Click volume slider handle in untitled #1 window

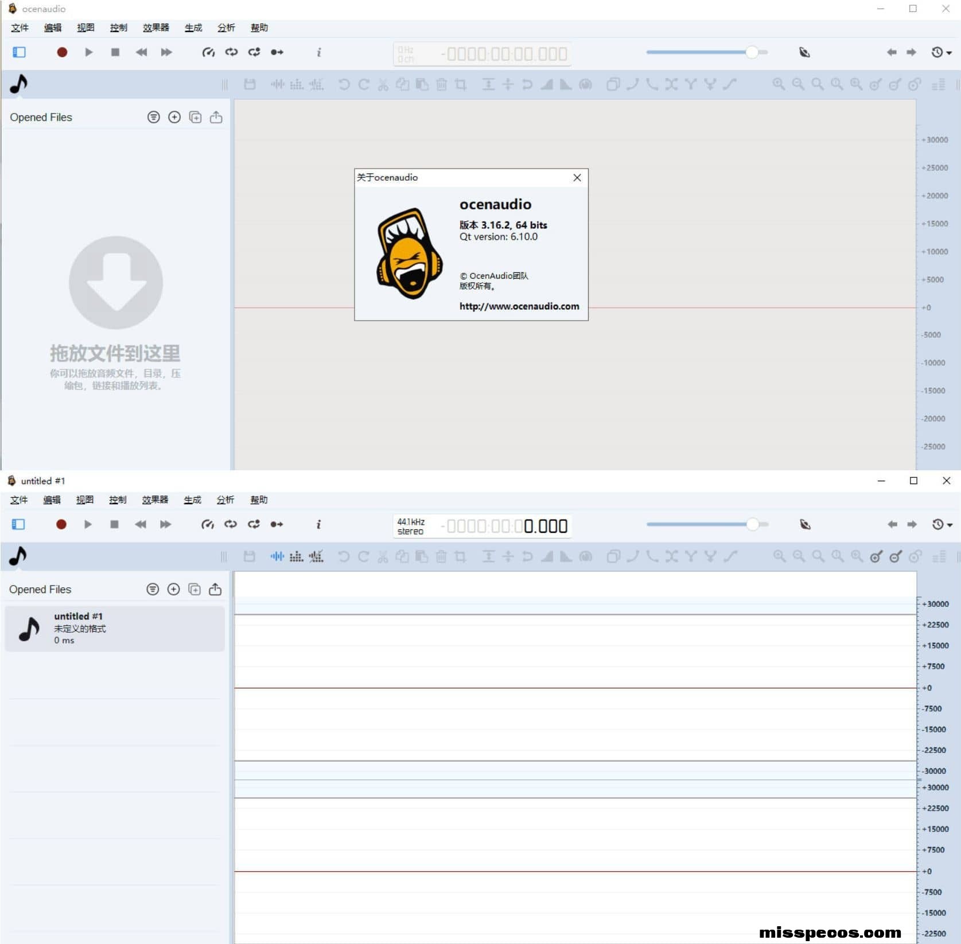(753, 524)
